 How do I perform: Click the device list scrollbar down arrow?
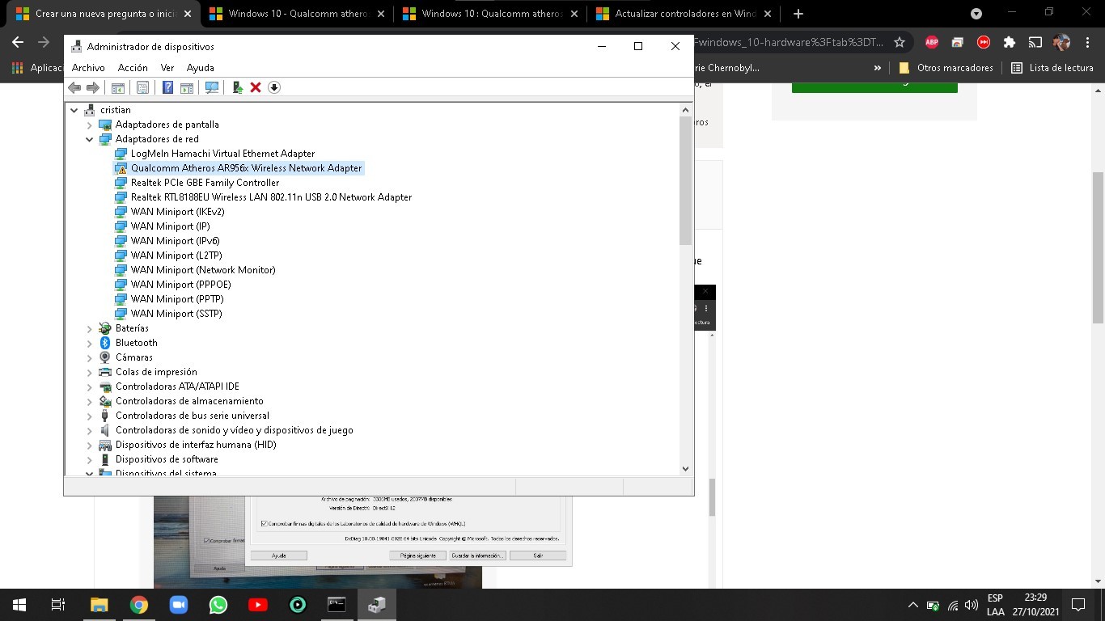pos(685,468)
